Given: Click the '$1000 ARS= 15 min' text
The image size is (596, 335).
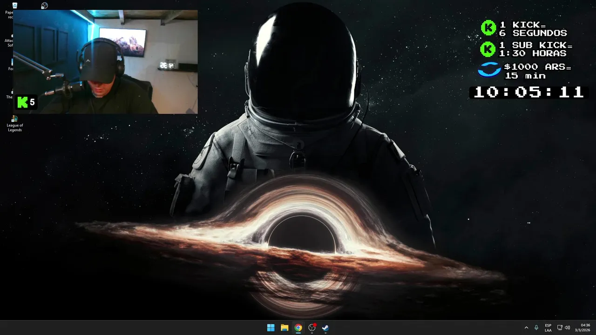Looking at the screenshot, I should point(538,71).
